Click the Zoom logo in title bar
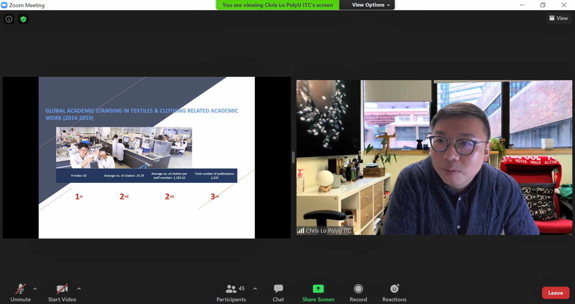Viewport: 575px width, 304px height. click(4, 5)
